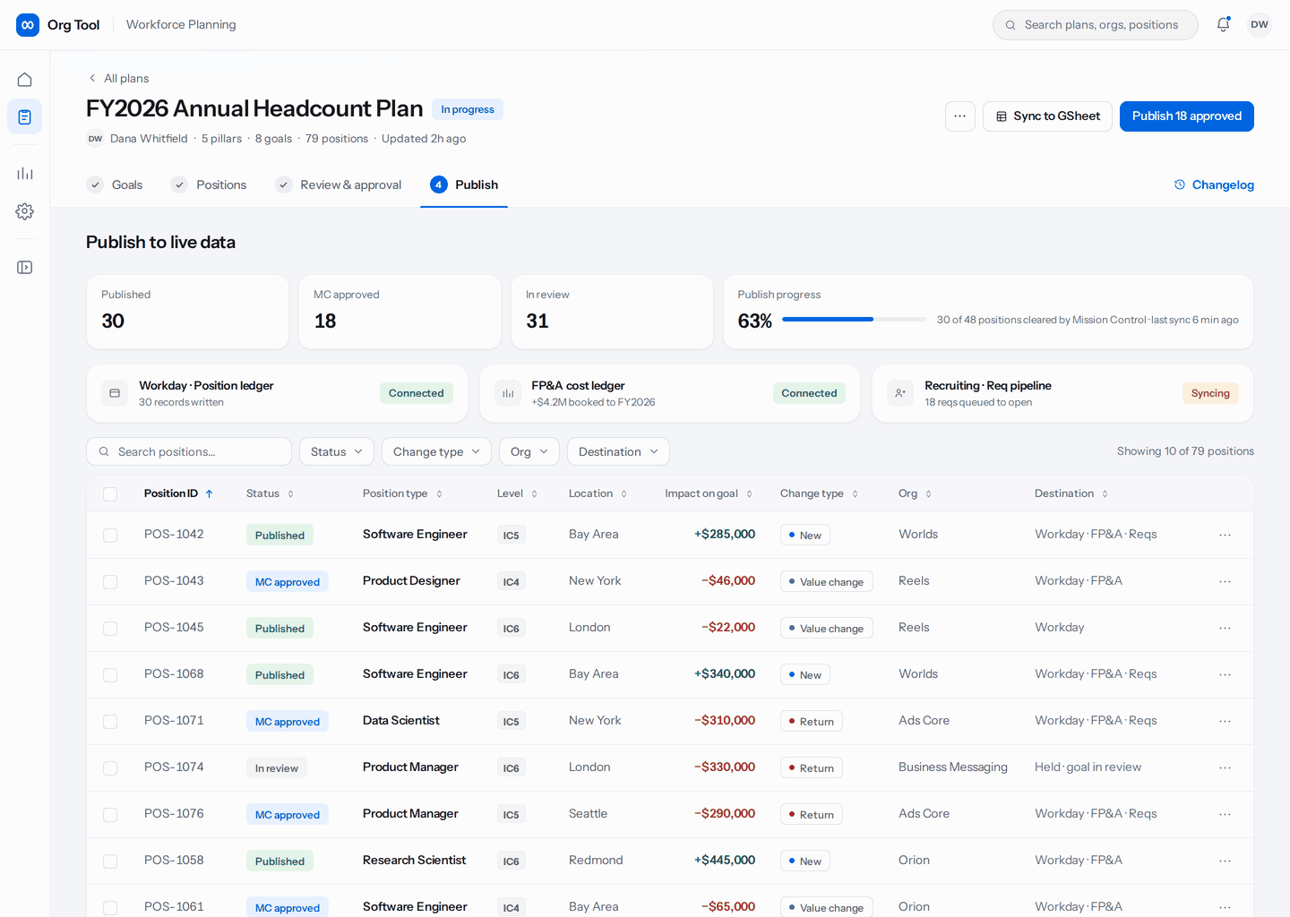Click the Search positions input field
Screen dimensions: 1290x917
(x=189, y=451)
